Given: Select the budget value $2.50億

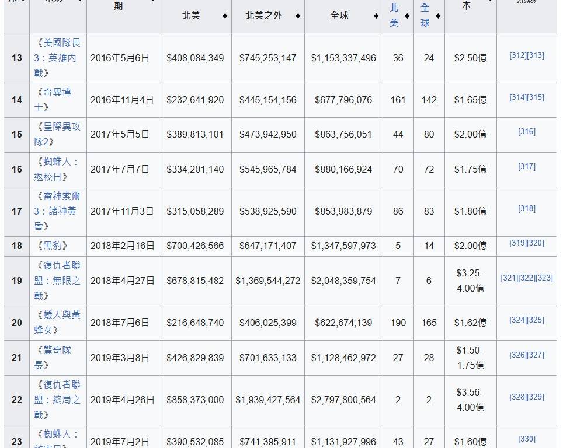Looking at the screenshot, I should pos(470,58).
